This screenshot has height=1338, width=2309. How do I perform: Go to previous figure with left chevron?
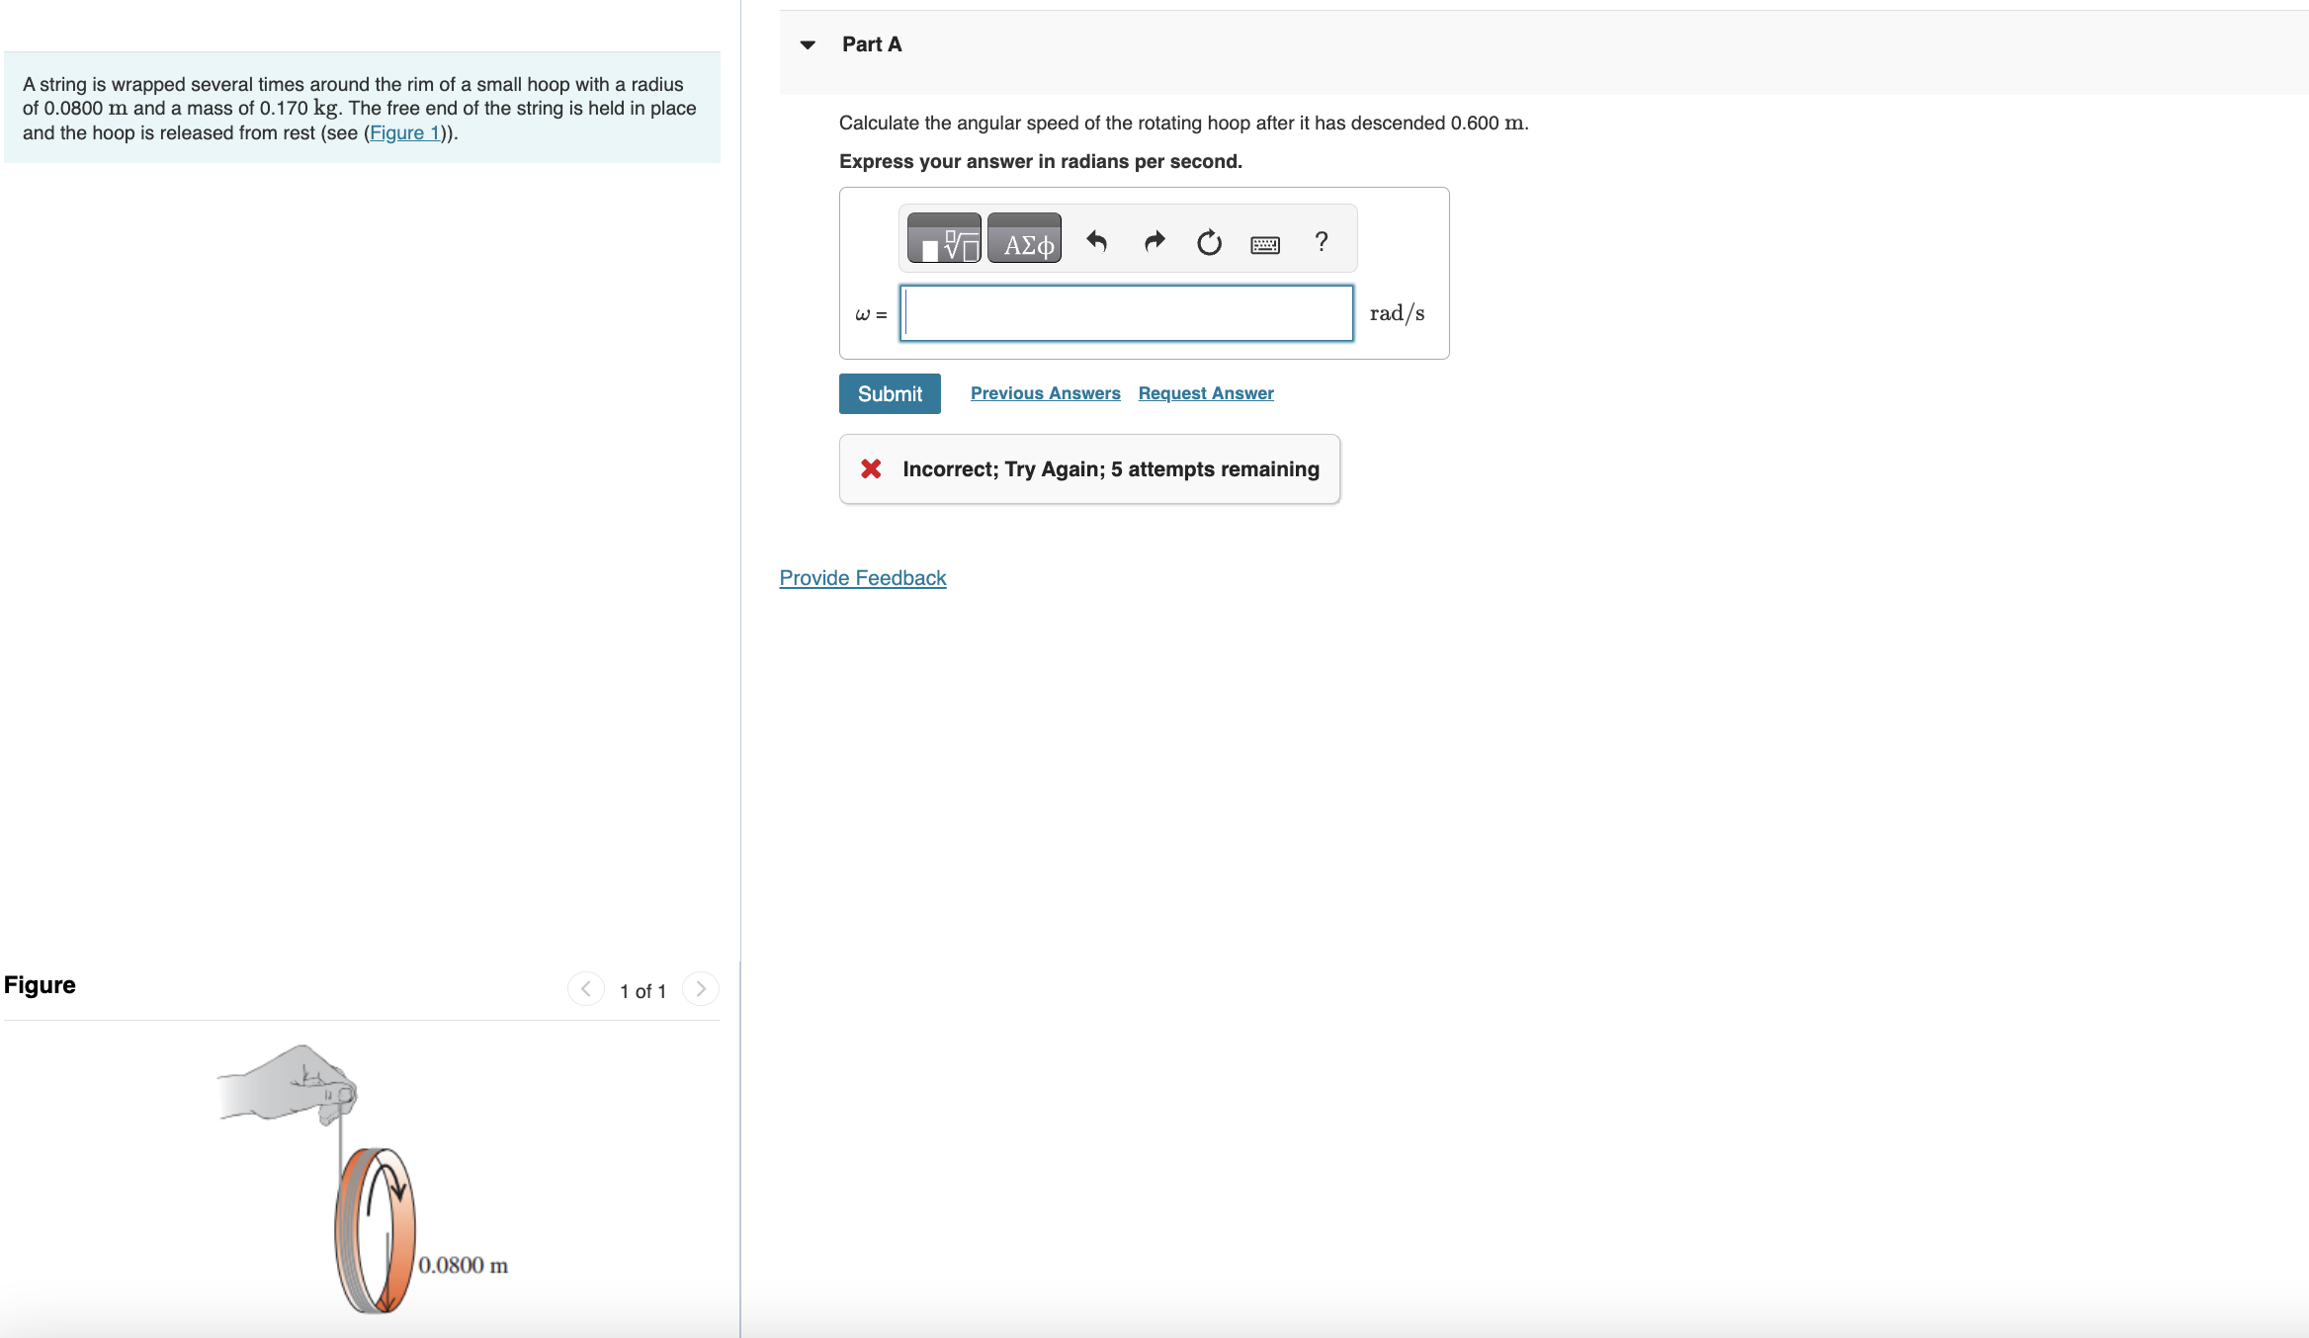[x=585, y=988]
